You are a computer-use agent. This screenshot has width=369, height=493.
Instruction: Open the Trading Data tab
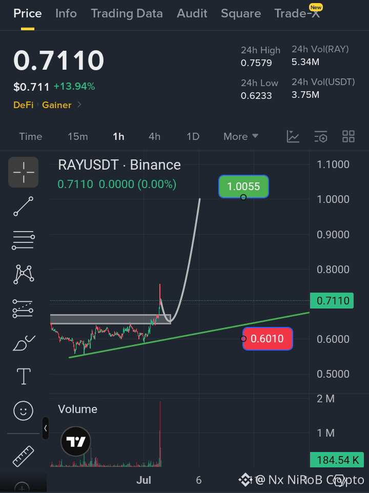point(127,13)
